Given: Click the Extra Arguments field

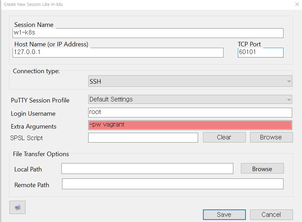Looking at the screenshot, I should (190, 125).
